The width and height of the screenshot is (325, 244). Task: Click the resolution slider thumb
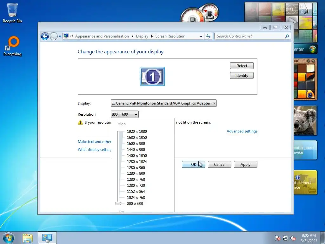(x=118, y=203)
